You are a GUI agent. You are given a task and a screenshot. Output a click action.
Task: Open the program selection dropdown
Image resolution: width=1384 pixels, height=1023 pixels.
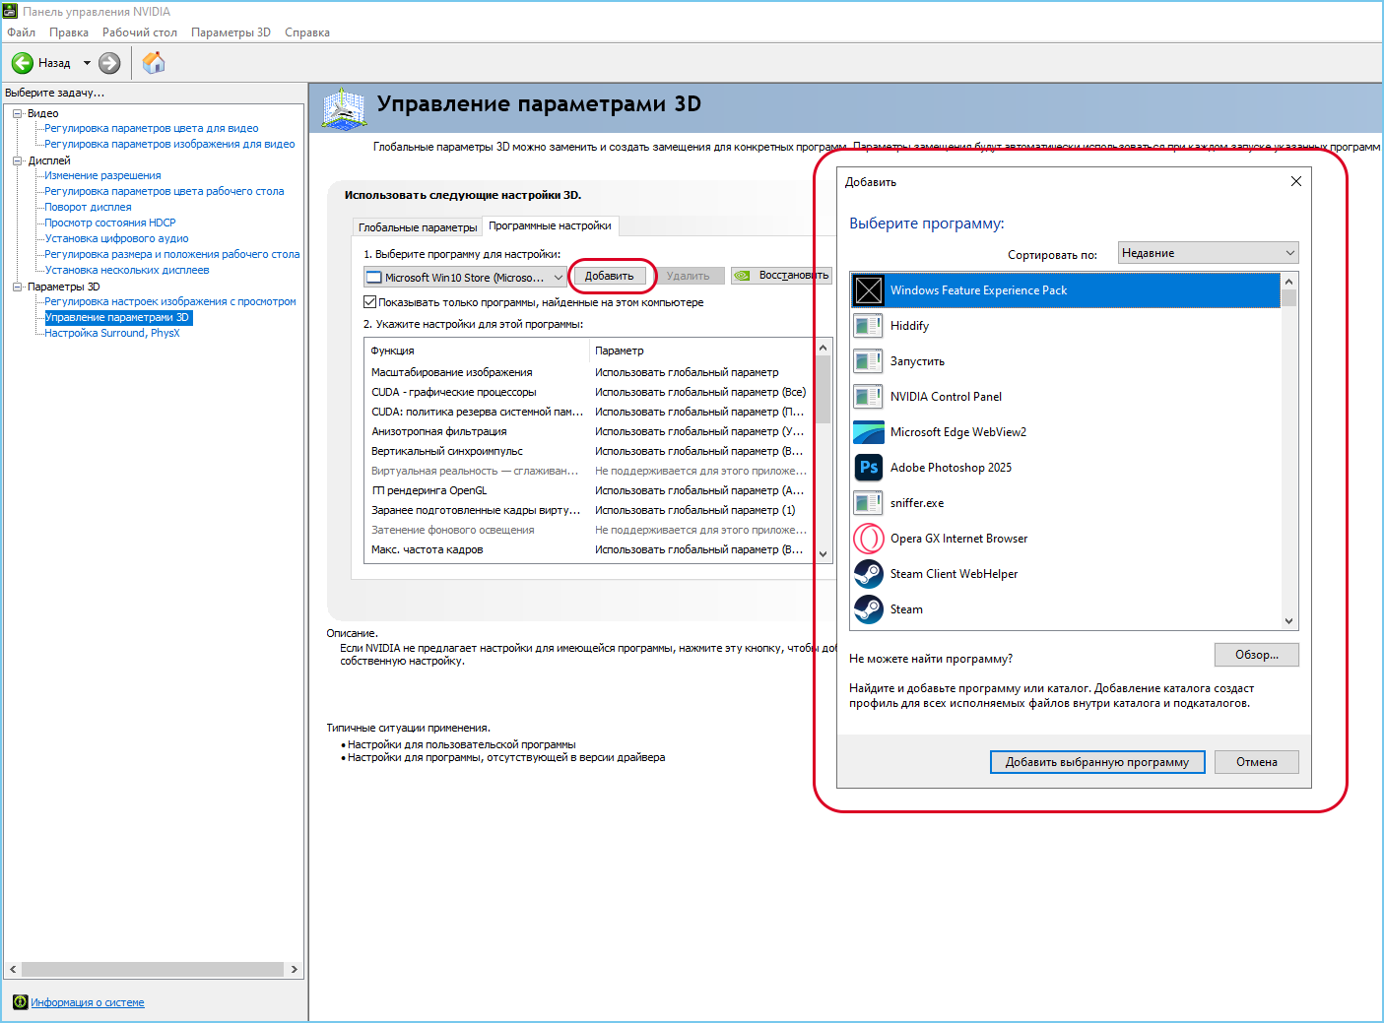point(466,277)
